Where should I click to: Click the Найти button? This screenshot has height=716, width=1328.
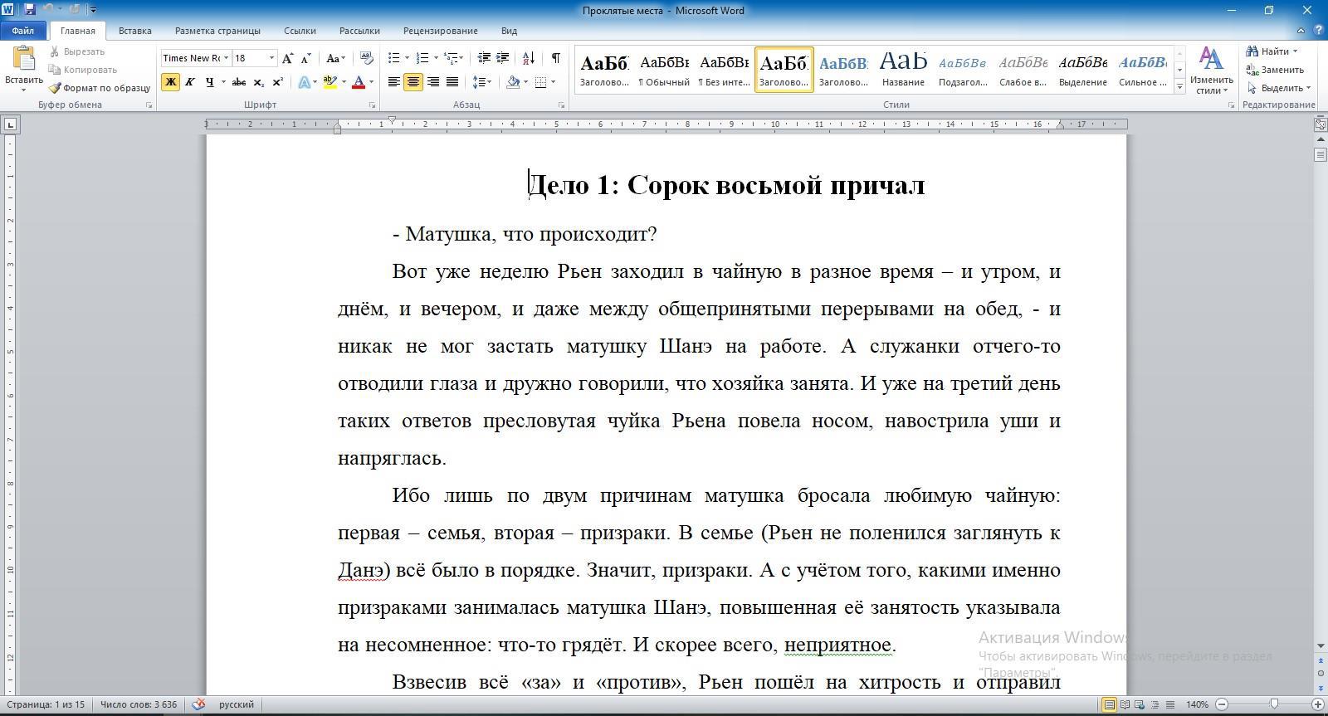tap(1271, 51)
